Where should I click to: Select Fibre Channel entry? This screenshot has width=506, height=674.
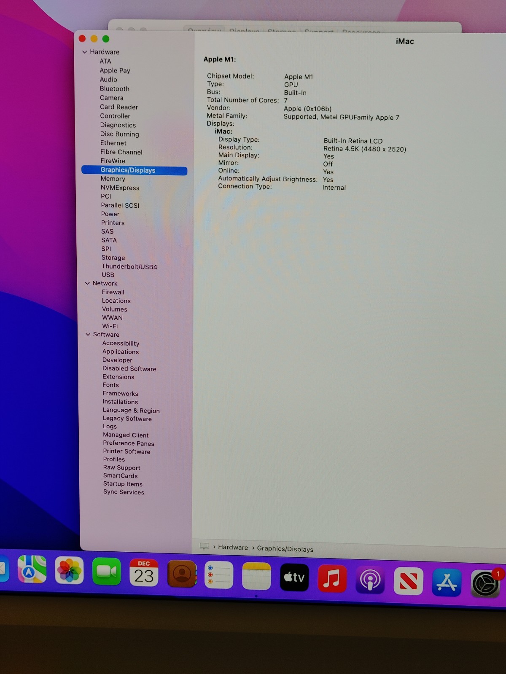[x=121, y=152]
